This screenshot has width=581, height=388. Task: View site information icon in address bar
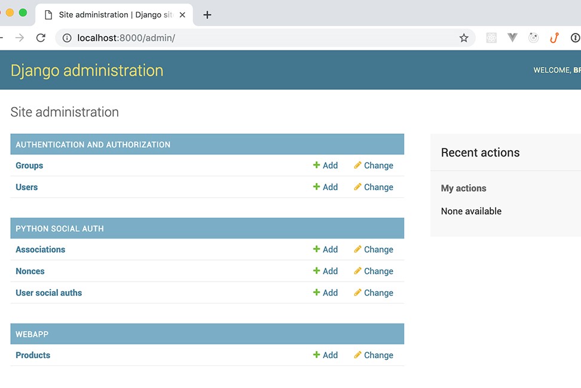click(x=67, y=38)
